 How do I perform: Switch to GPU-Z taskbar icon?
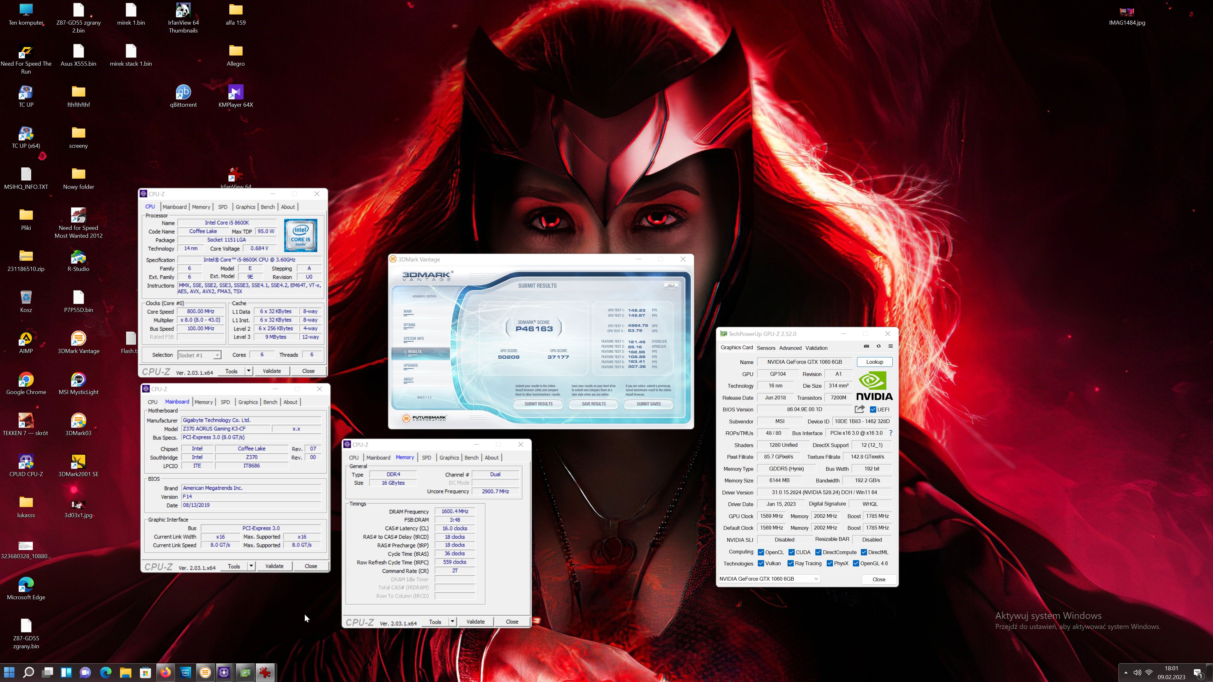click(x=245, y=673)
